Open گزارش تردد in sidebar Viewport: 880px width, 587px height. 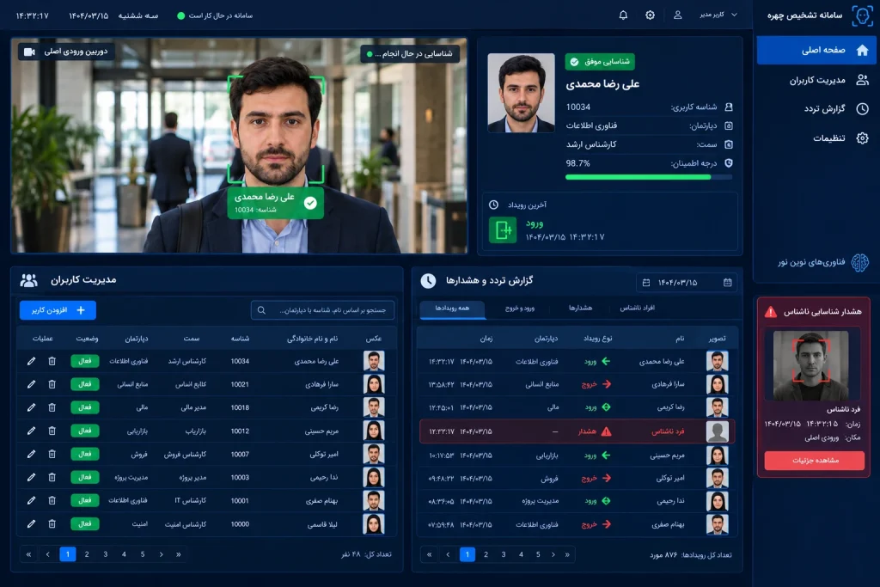(x=816, y=109)
